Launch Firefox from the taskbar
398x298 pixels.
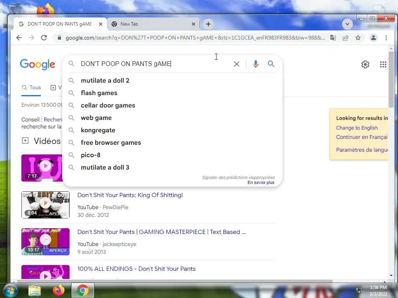click(59, 290)
